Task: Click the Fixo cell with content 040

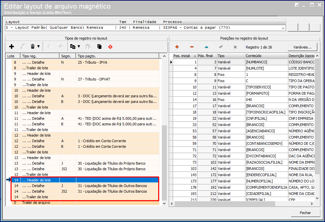Action: 231,100
